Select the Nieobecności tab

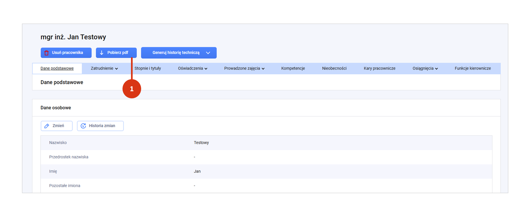[334, 68]
